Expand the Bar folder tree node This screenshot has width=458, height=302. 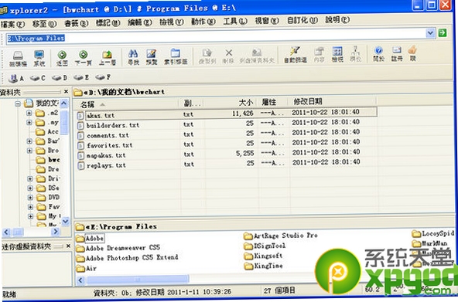pyautogui.click(x=29, y=141)
